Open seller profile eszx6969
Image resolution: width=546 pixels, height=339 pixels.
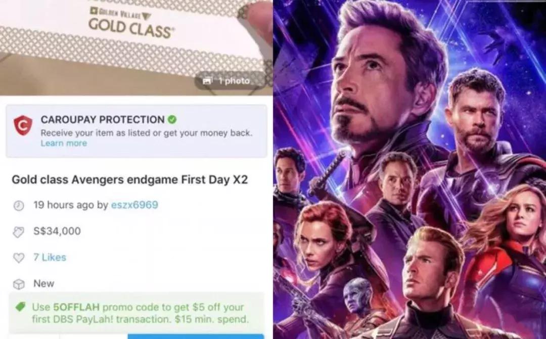click(x=134, y=205)
